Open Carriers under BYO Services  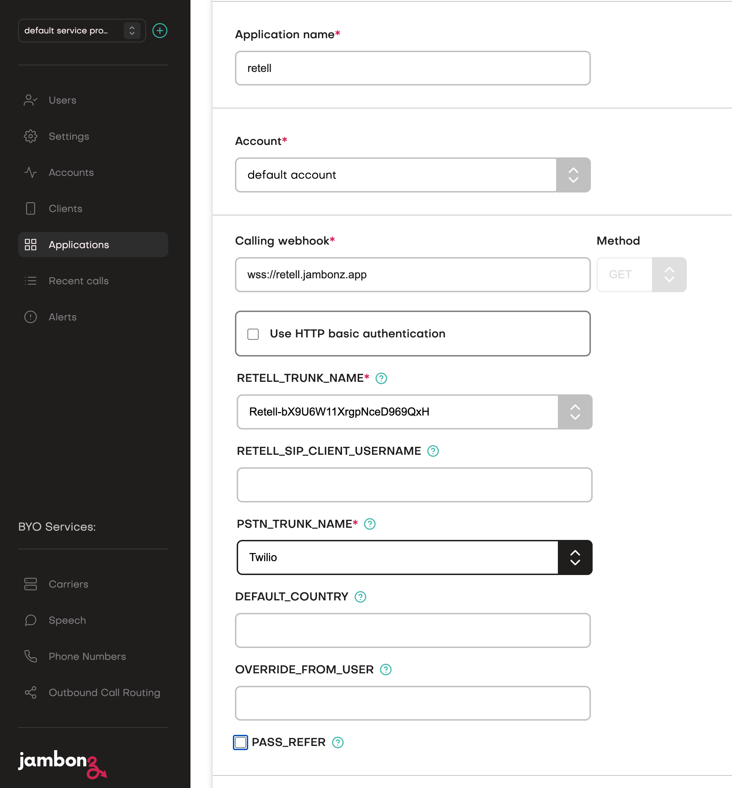tap(68, 584)
